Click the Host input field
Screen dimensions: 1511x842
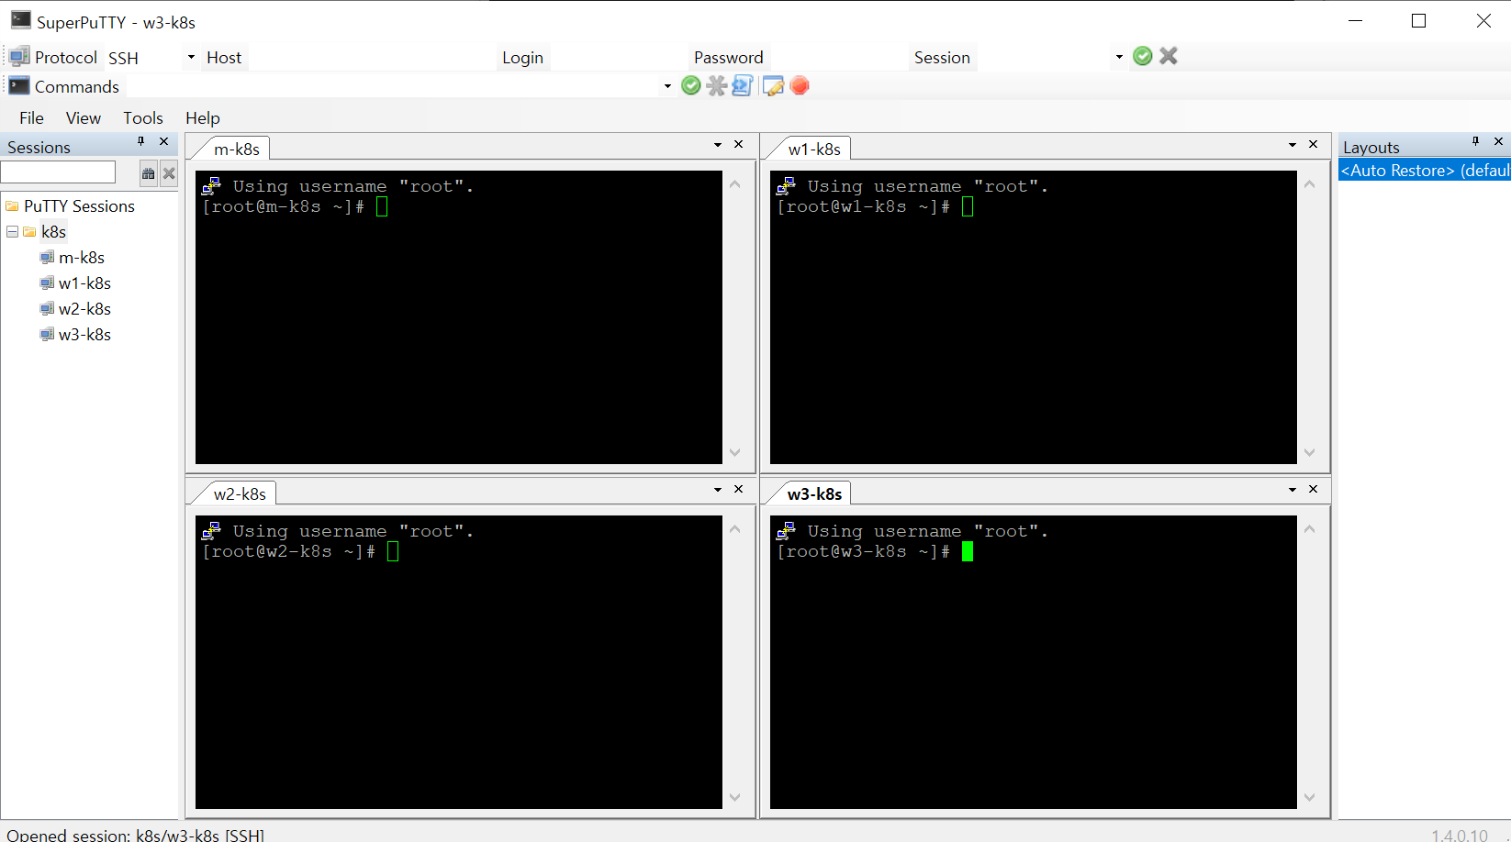point(371,57)
